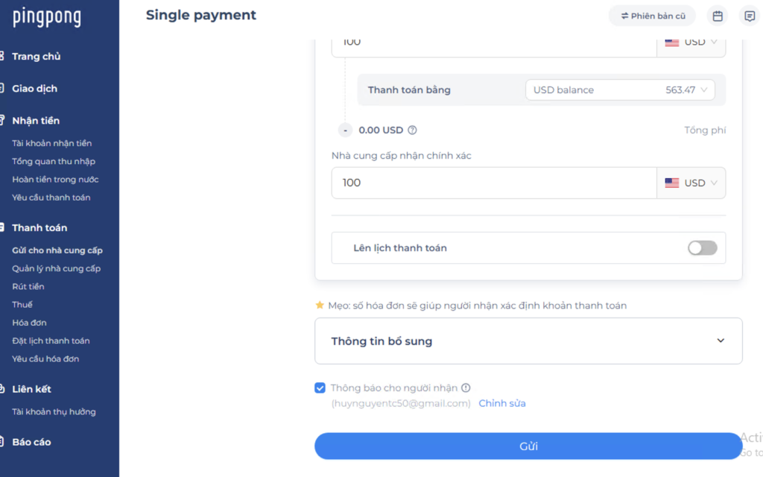Open Rút tiền in the sidebar
The height and width of the screenshot is (477, 763).
coord(28,286)
